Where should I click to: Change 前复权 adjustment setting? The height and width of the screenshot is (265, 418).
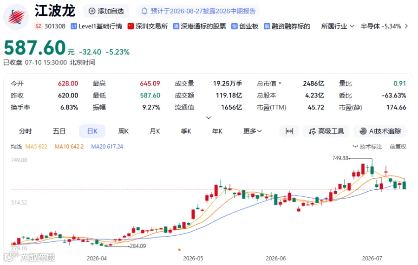[398, 147]
